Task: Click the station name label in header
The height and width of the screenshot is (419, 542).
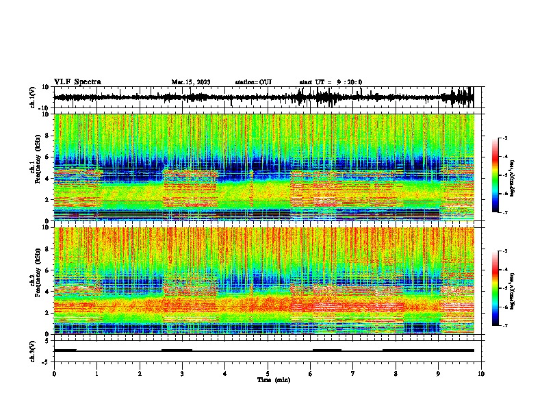Action: (253, 82)
